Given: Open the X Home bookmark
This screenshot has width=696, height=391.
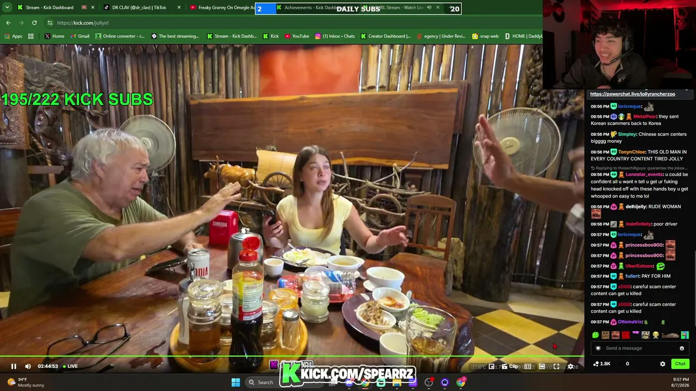Looking at the screenshot, I should click(54, 36).
